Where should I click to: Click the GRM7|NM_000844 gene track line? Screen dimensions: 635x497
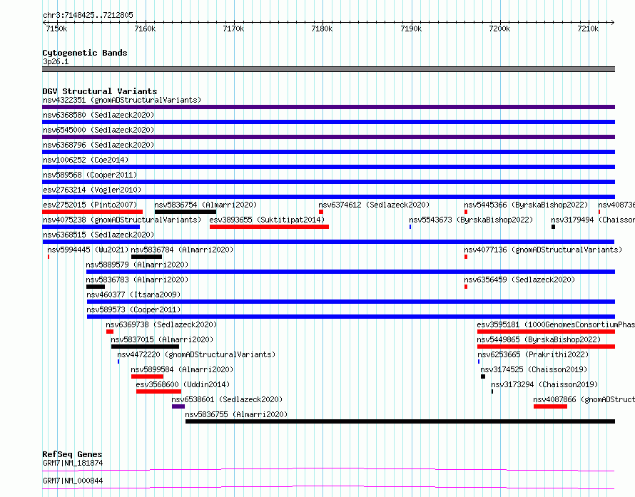328,487
